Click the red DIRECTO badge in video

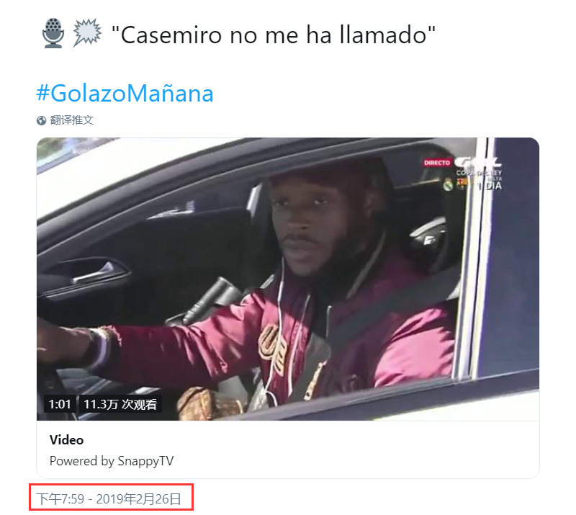[x=437, y=163]
